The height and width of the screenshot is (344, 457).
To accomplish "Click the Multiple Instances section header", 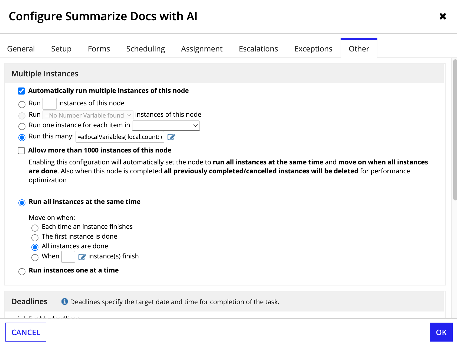I will (x=224, y=73).
